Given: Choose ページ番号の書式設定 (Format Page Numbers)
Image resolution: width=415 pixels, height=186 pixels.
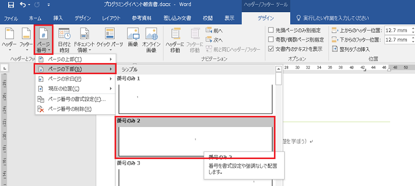Looking at the screenshot, I should (x=75, y=99).
